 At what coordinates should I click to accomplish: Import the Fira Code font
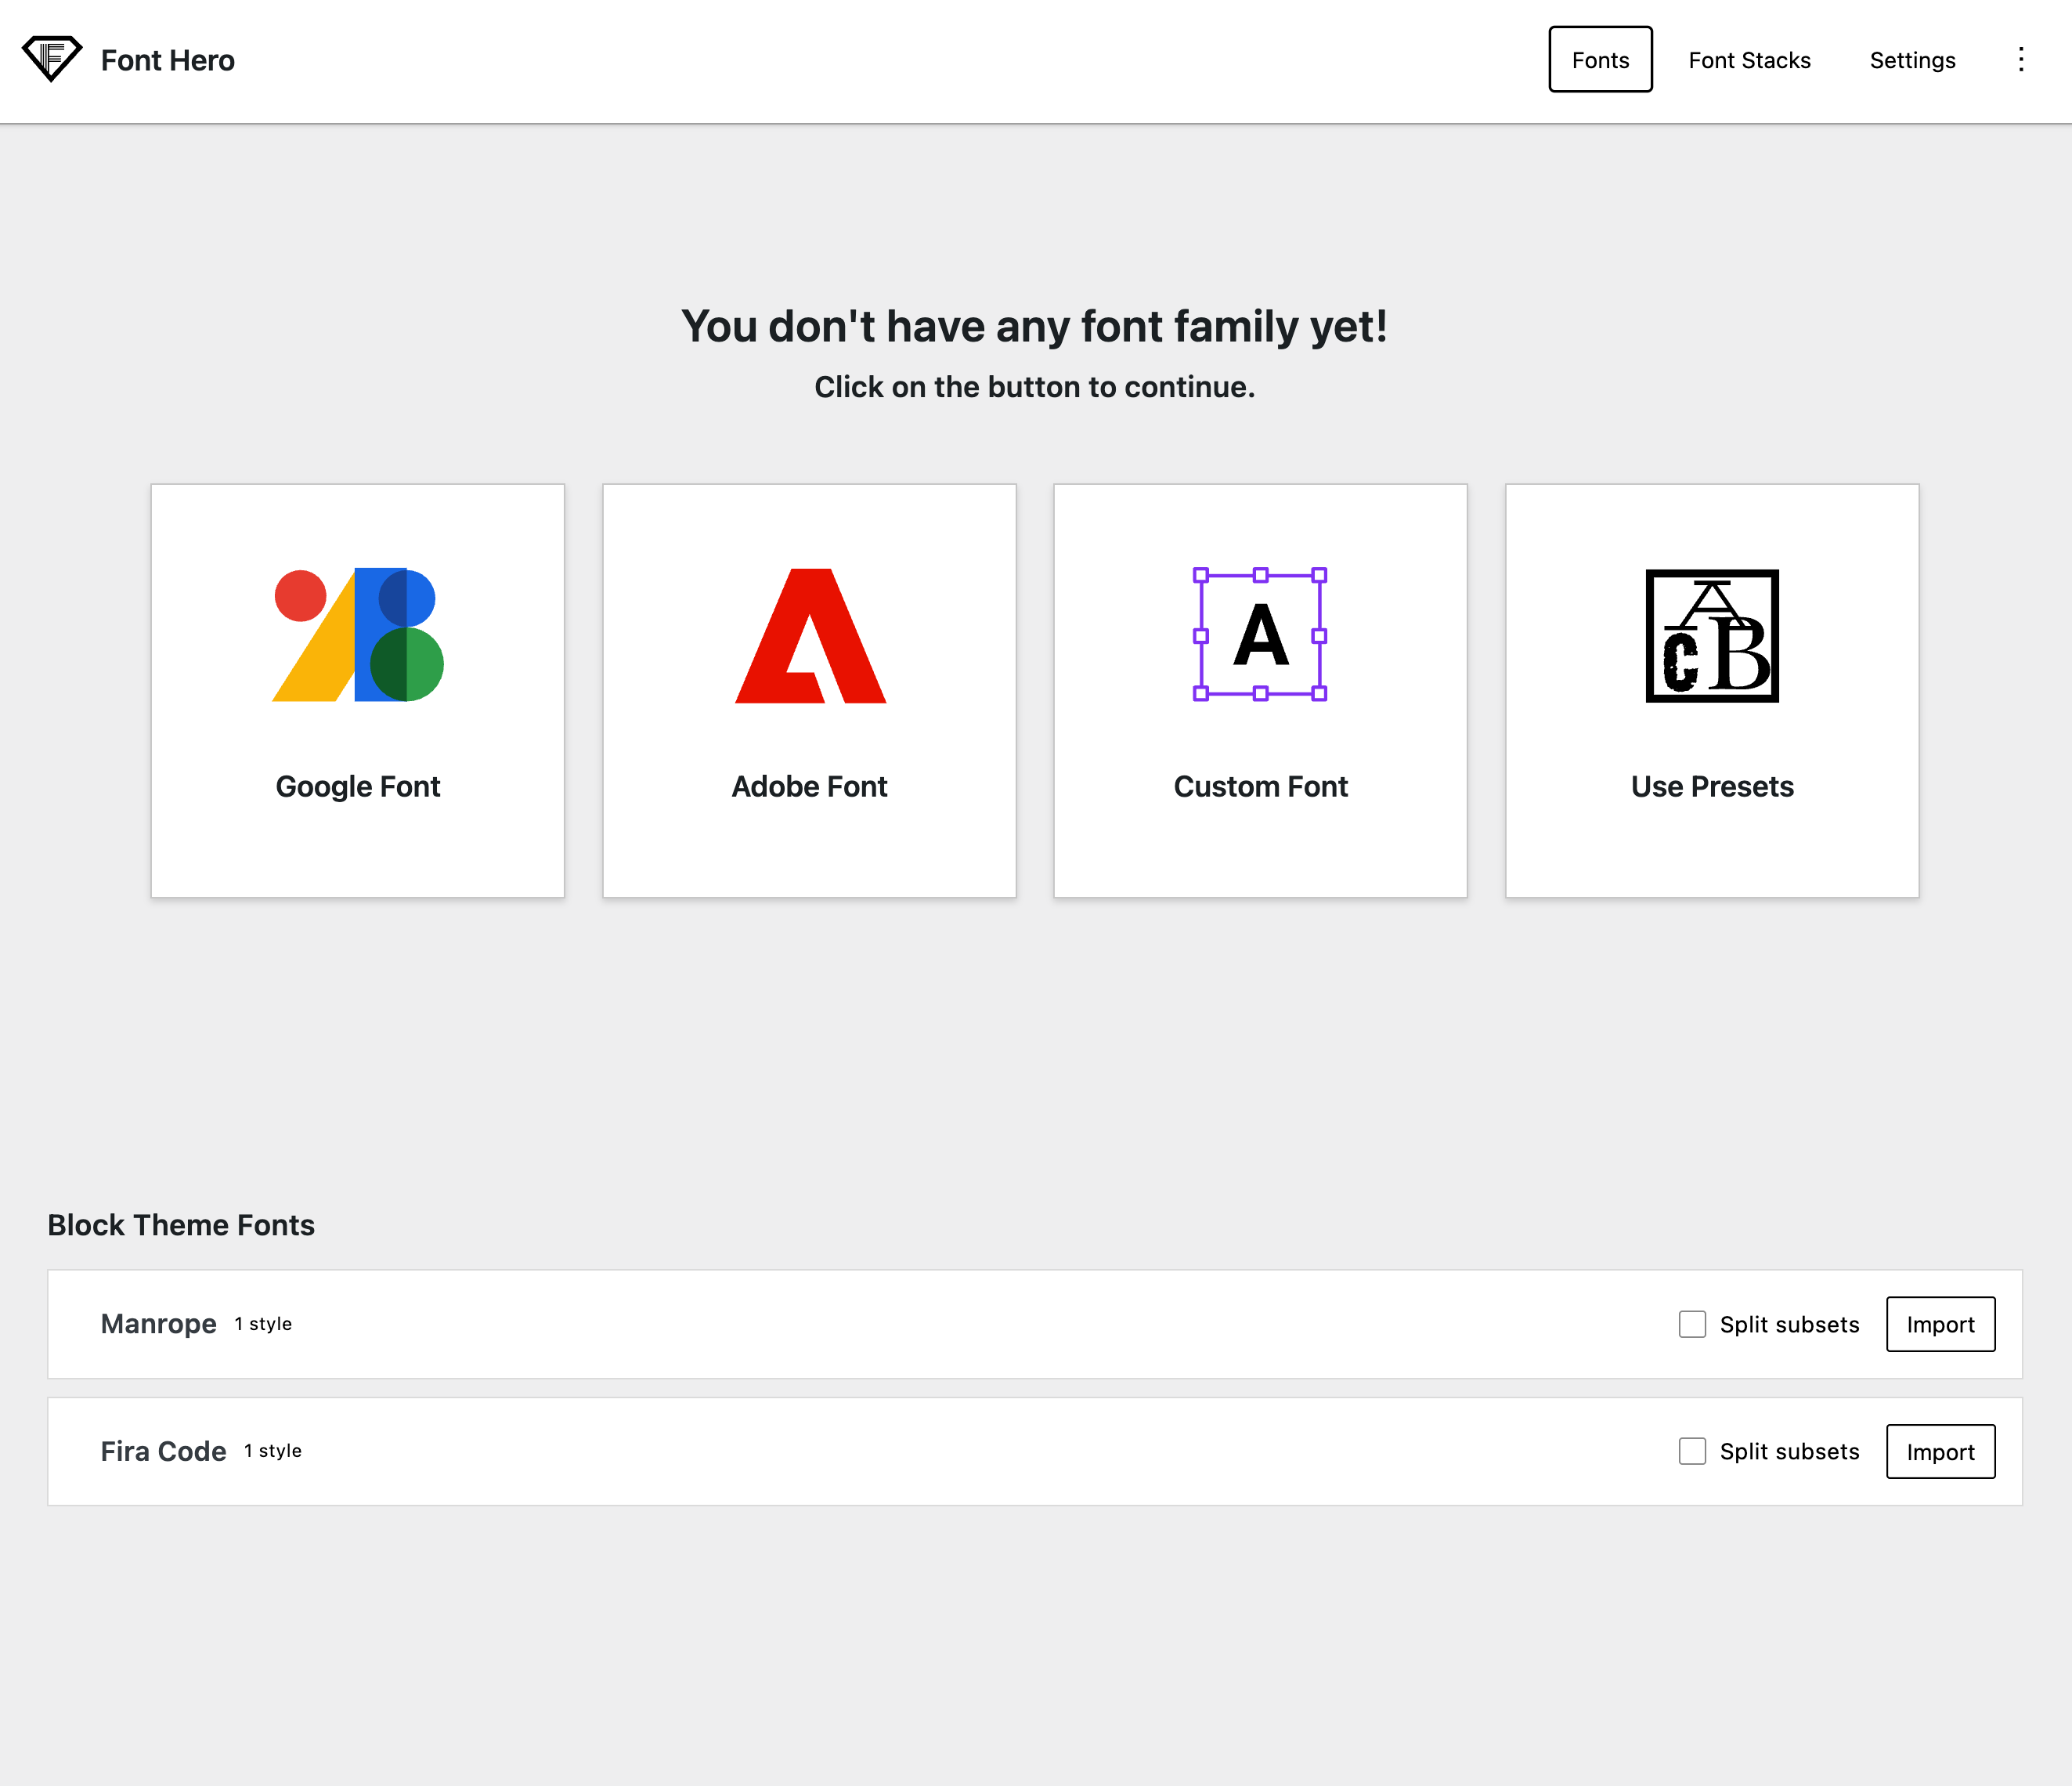point(1940,1451)
